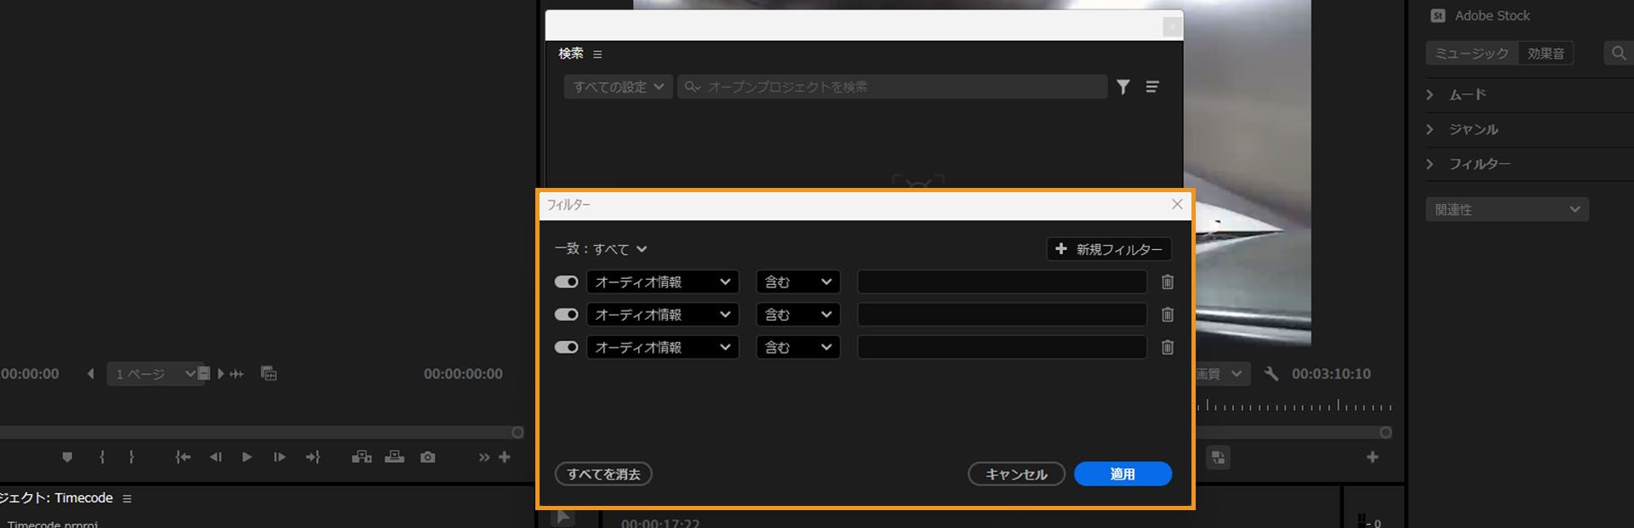Go to next page arrow in Source monitor
Screen dimensions: 1634x528
(220, 374)
